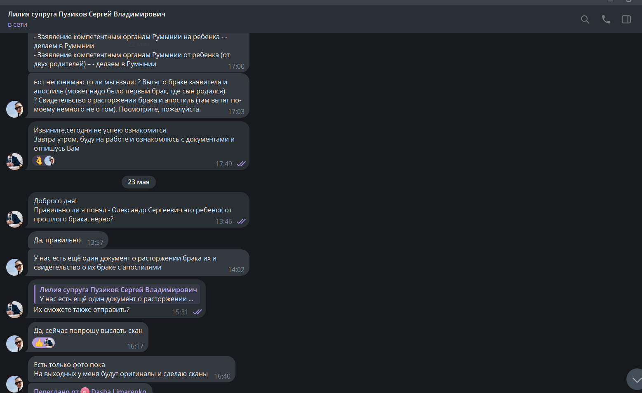Screen dimensions: 642x393
Task: Click the 14:02 timestamp
Action: point(236,270)
